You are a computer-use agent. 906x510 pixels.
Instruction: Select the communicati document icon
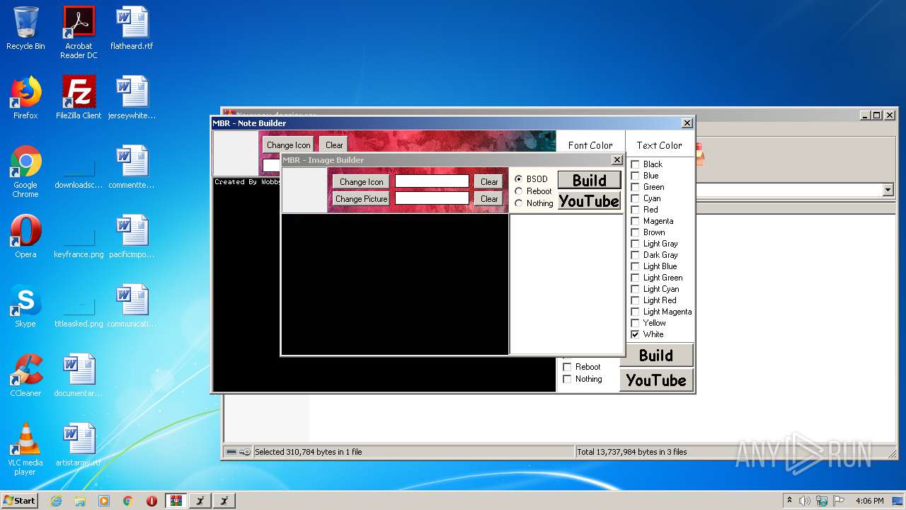pos(132,306)
